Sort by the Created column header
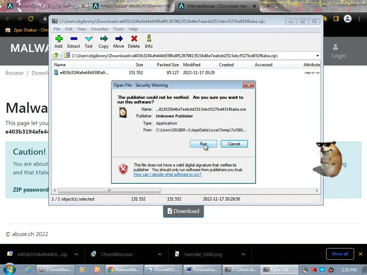The height and width of the screenshot is (275, 367). (x=235, y=65)
